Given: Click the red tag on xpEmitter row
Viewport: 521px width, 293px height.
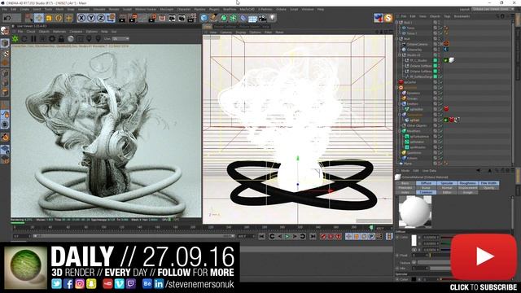Looking at the screenshot, I should (x=446, y=109).
